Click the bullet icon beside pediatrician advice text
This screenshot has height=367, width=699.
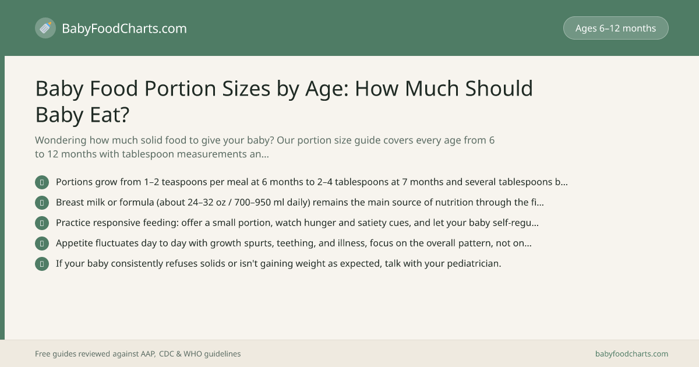pyautogui.click(x=42, y=264)
